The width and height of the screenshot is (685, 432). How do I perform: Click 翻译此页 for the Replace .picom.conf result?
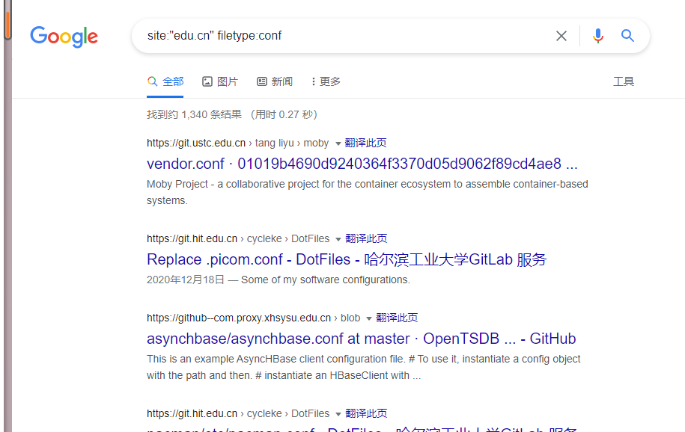tap(366, 238)
